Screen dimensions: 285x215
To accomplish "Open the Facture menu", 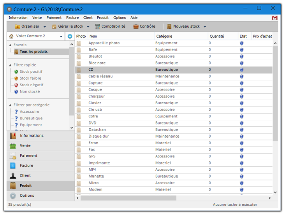I will 72,17.
